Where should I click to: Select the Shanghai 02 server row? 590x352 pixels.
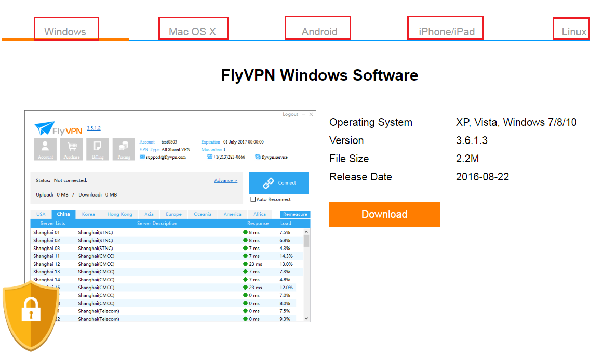[167, 240]
